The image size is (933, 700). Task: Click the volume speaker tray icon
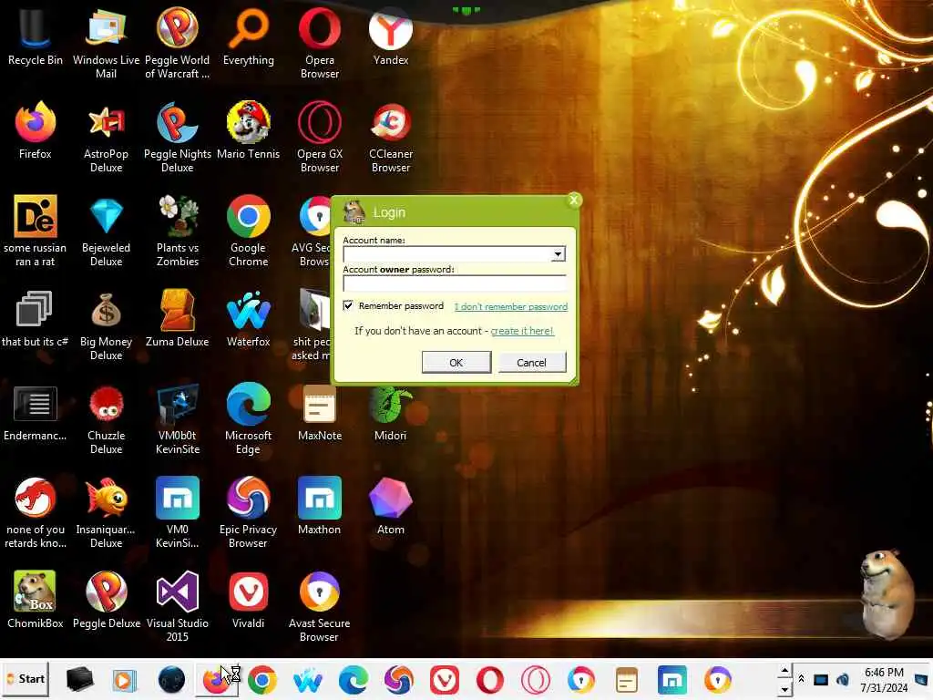click(843, 679)
